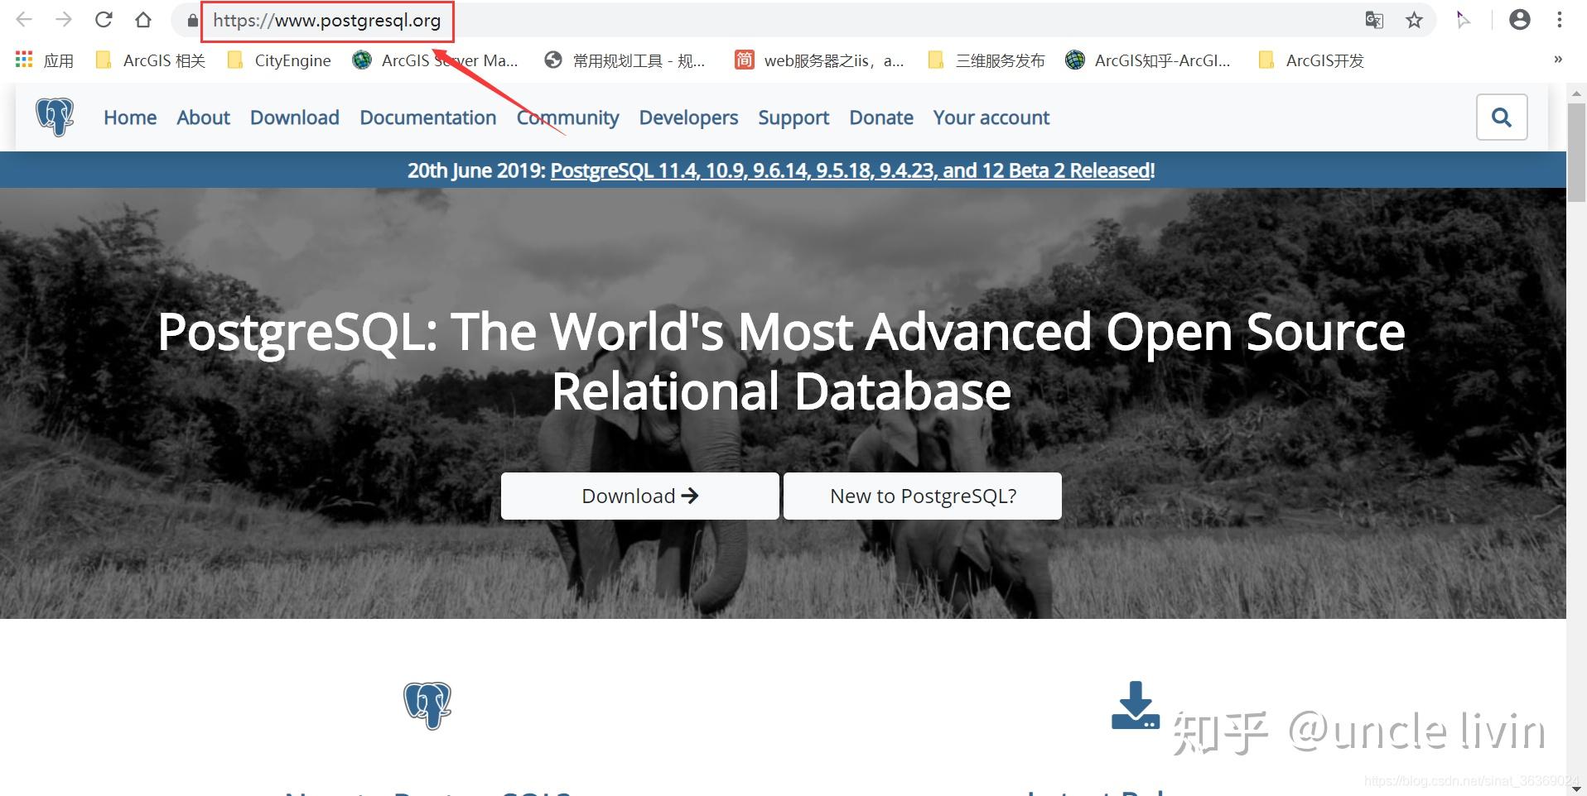Select Community in the site navigation
This screenshot has height=796, width=1587.
(x=567, y=117)
